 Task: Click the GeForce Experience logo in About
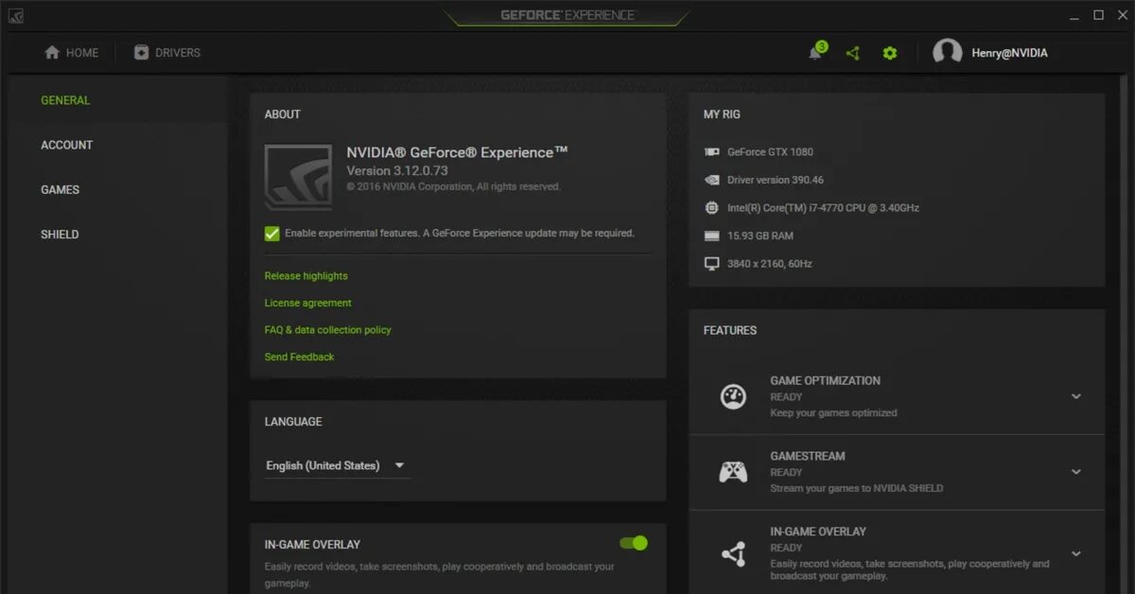click(298, 177)
